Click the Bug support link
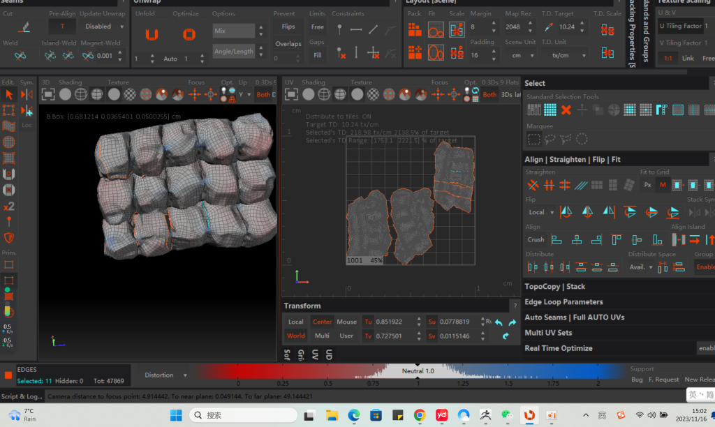715x427 pixels. click(637, 380)
